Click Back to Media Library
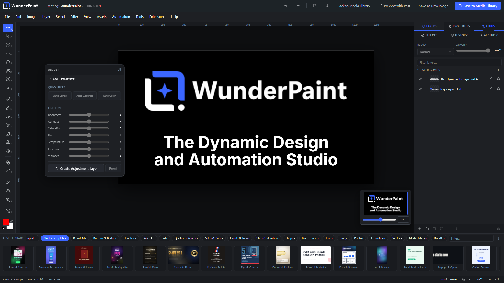 point(354,6)
